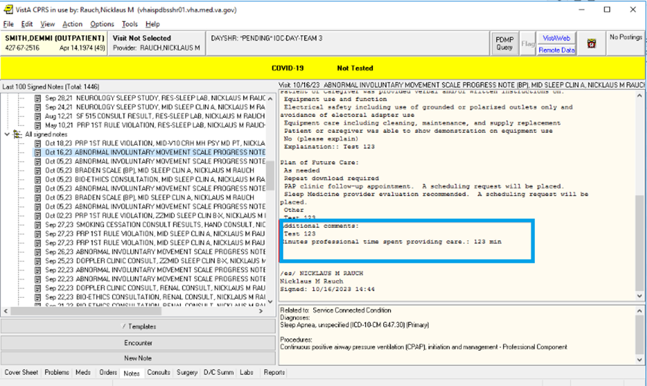
Task: Click document icon of Oct 02,23 PRP note
Action: [x=38, y=215]
